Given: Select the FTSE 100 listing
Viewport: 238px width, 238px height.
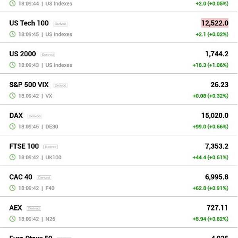Looking at the screenshot, I should [x=119, y=151].
